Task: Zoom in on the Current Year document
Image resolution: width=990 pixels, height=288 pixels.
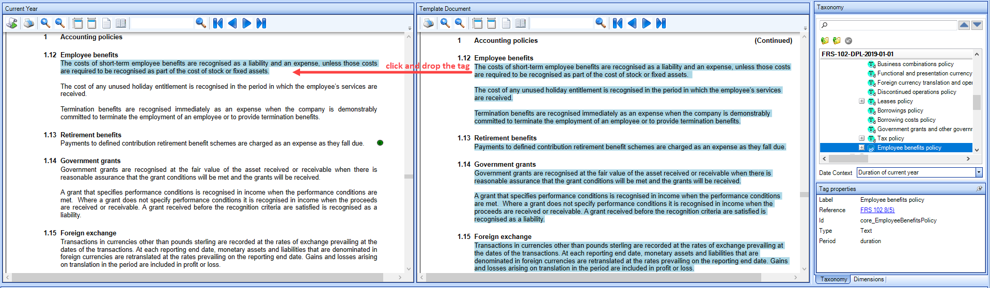Action: point(45,23)
